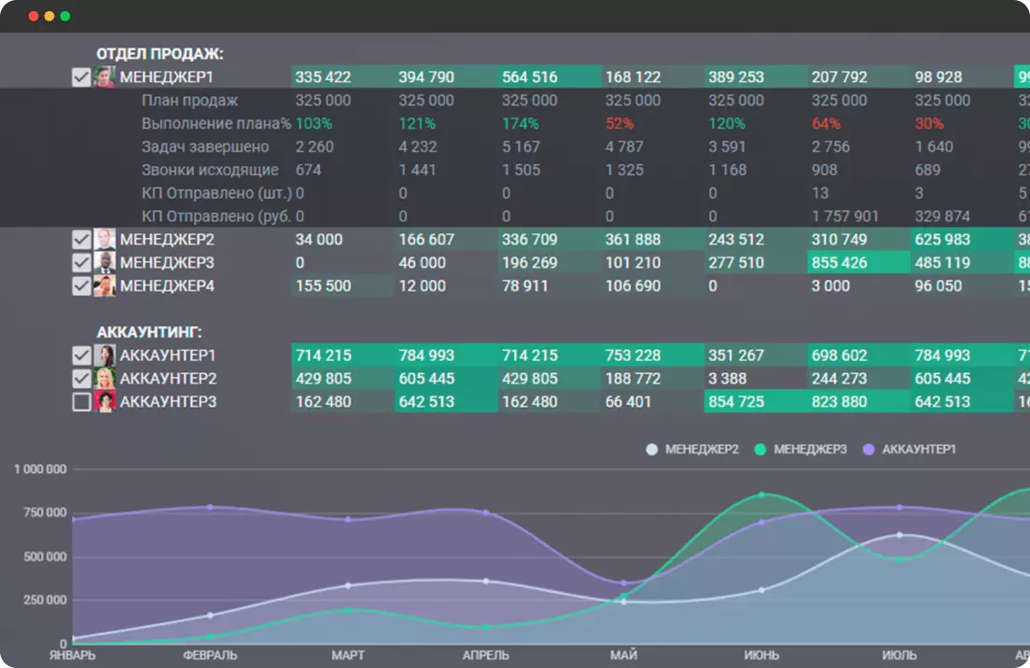Select the КП Отправлено (шт.) label
Screen dimensions: 1030x668
pos(216,193)
